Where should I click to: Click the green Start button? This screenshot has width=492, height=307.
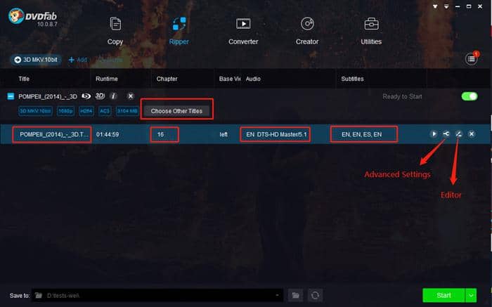coord(444,295)
